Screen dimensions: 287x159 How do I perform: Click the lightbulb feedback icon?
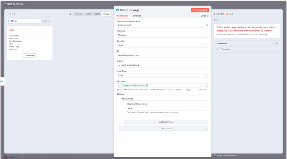pyautogui.click(x=215, y=155)
